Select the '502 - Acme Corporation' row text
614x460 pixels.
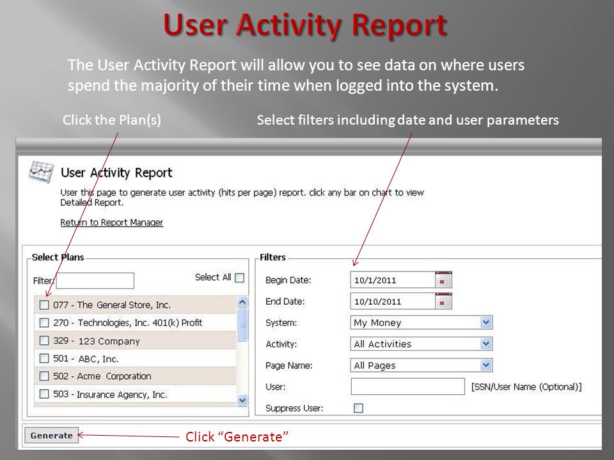pyautogui.click(x=102, y=376)
